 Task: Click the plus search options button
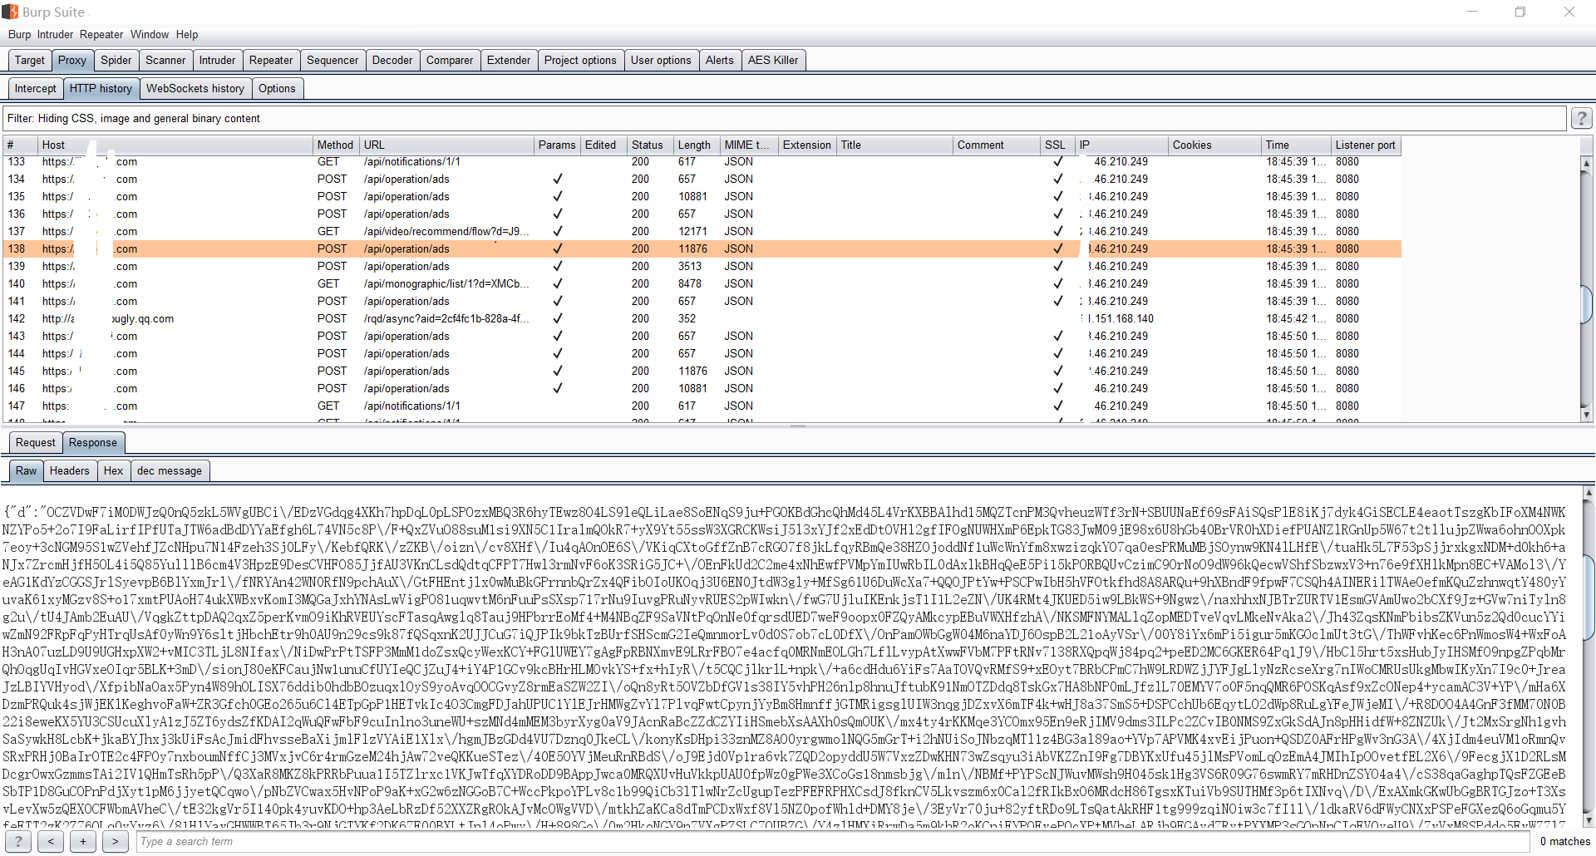coord(83,842)
